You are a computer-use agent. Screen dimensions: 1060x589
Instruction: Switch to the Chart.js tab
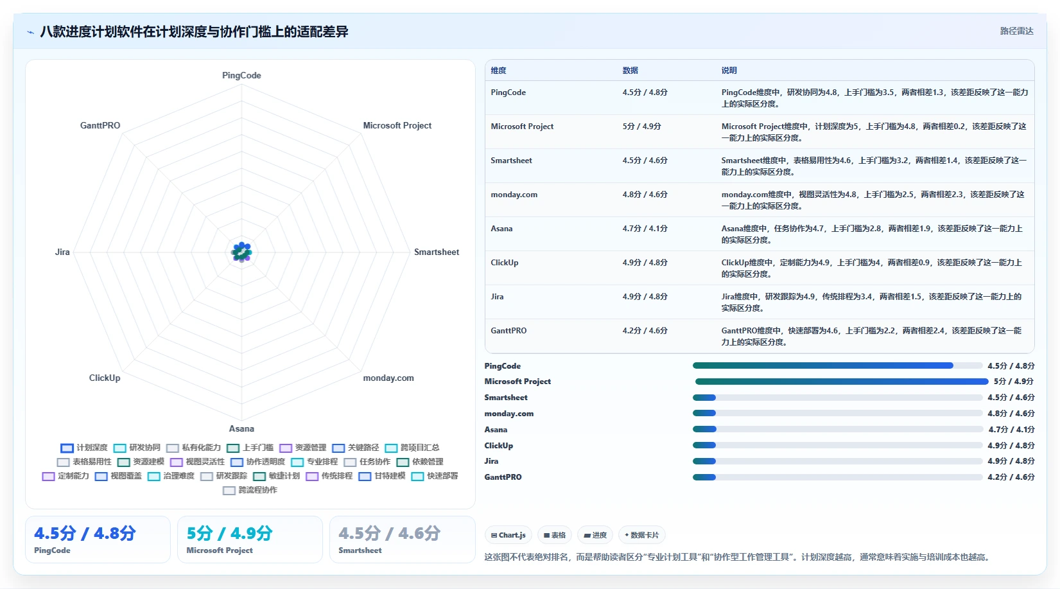[x=508, y=535]
